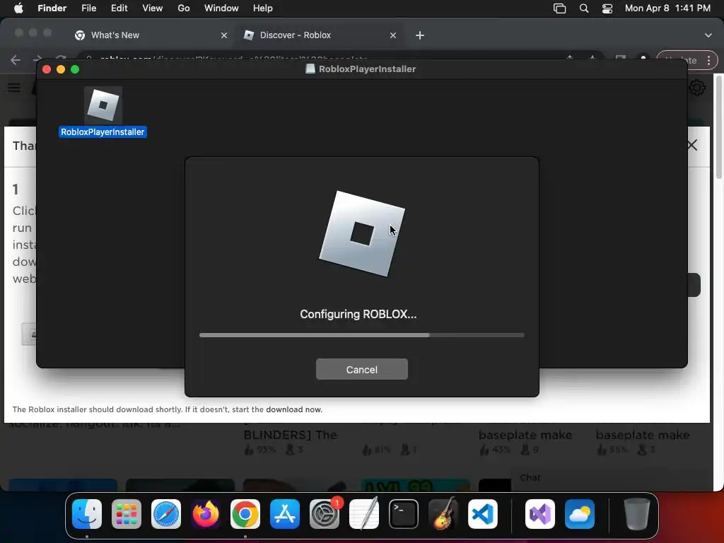This screenshot has height=543, width=724.
Task: Expand the Chrome tab search chevron
Action: pyautogui.click(x=708, y=35)
